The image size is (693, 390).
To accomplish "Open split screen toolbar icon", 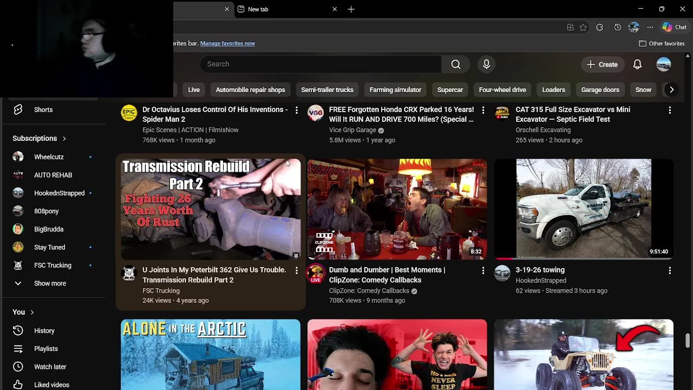I will coord(570,27).
